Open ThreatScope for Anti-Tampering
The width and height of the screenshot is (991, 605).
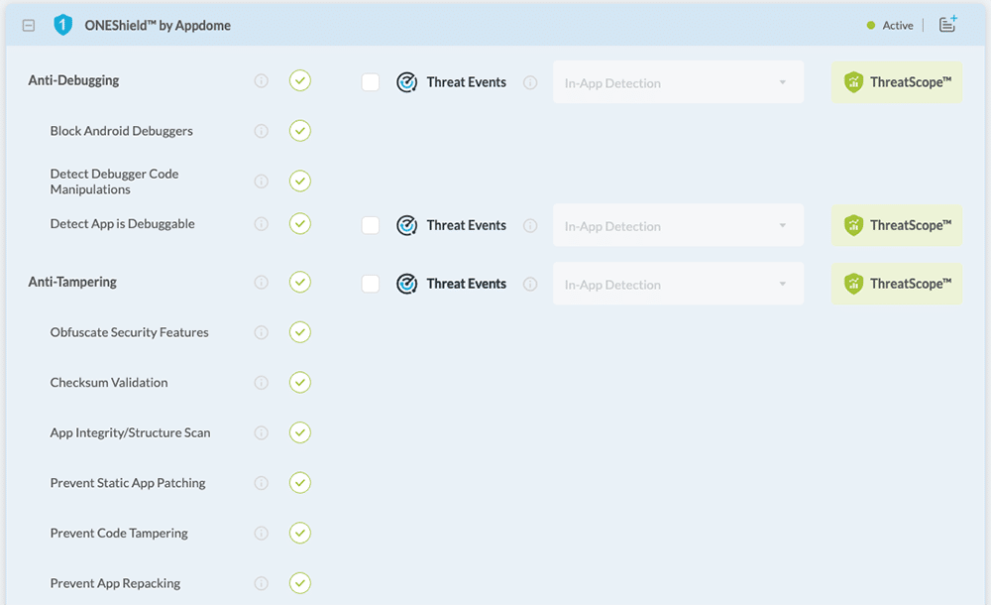[x=897, y=284]
